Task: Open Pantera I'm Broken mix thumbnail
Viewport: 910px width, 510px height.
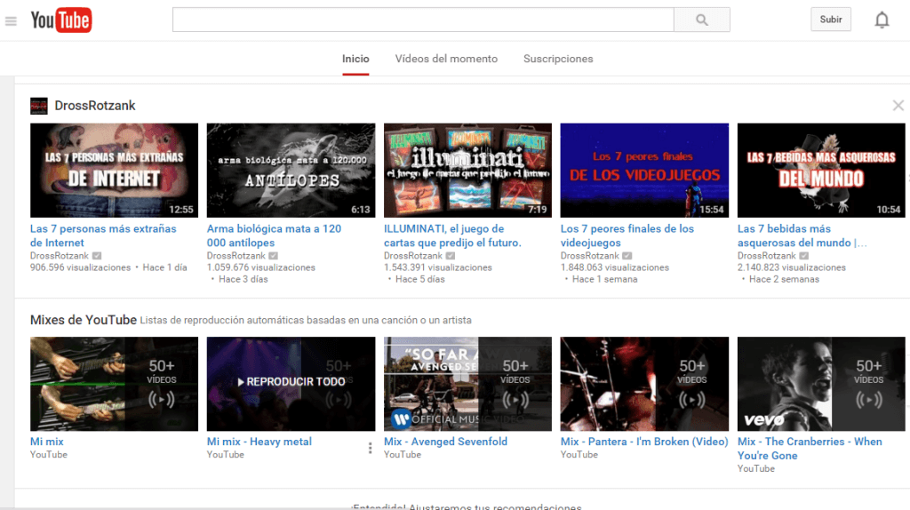Action: [x=644, y=384]
